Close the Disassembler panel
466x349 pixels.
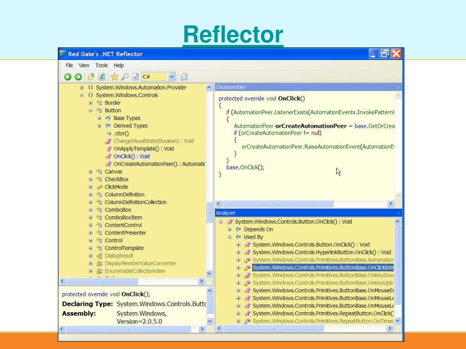[x=398, y=87]
